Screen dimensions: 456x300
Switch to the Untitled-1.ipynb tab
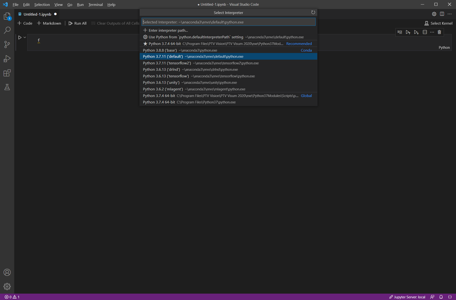[x=37, y=14]
